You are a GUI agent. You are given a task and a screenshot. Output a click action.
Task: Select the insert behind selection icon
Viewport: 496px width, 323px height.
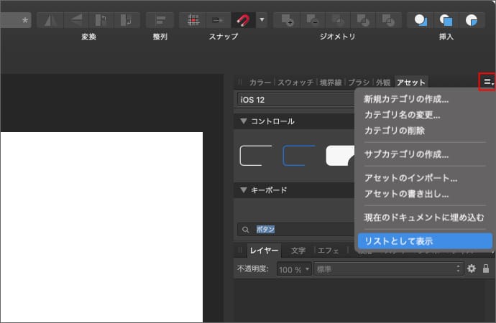click(x=421, y=19)
